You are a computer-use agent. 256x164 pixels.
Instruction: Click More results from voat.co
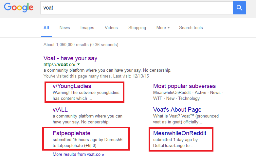pos(78,154)
